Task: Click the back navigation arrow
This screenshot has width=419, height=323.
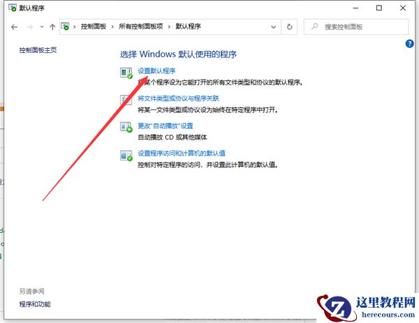Action: 14,27
